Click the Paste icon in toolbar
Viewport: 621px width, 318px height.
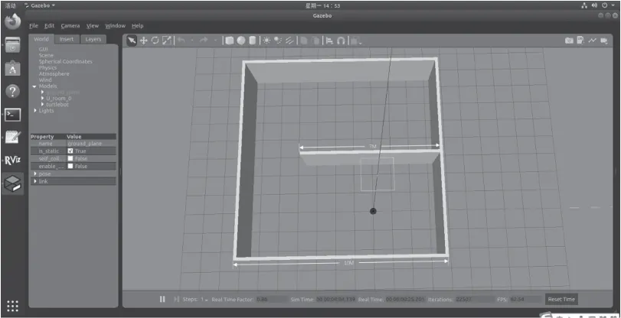tap(315, 41)
